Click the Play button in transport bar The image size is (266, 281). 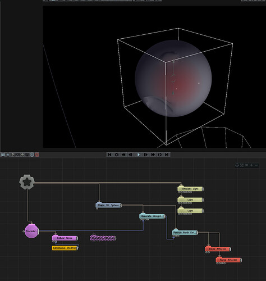(x=139, y=155)
